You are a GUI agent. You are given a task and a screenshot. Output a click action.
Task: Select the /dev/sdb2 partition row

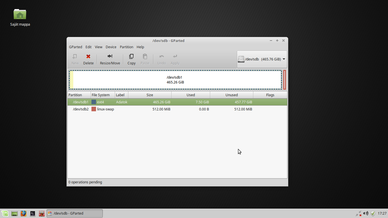[x=177, y=109]
